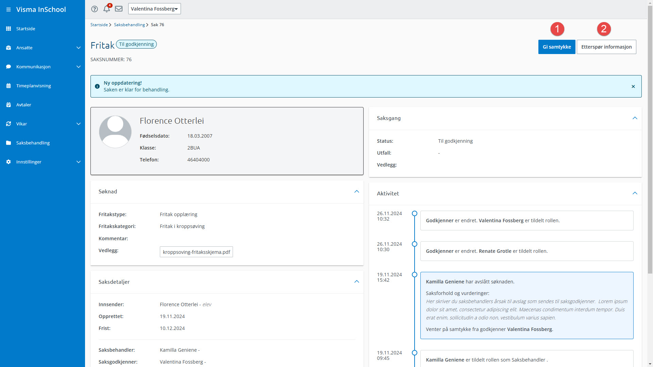Collapse the Aktivitet panel
Screen dimensions: 653x367
[x=635, y=193]
